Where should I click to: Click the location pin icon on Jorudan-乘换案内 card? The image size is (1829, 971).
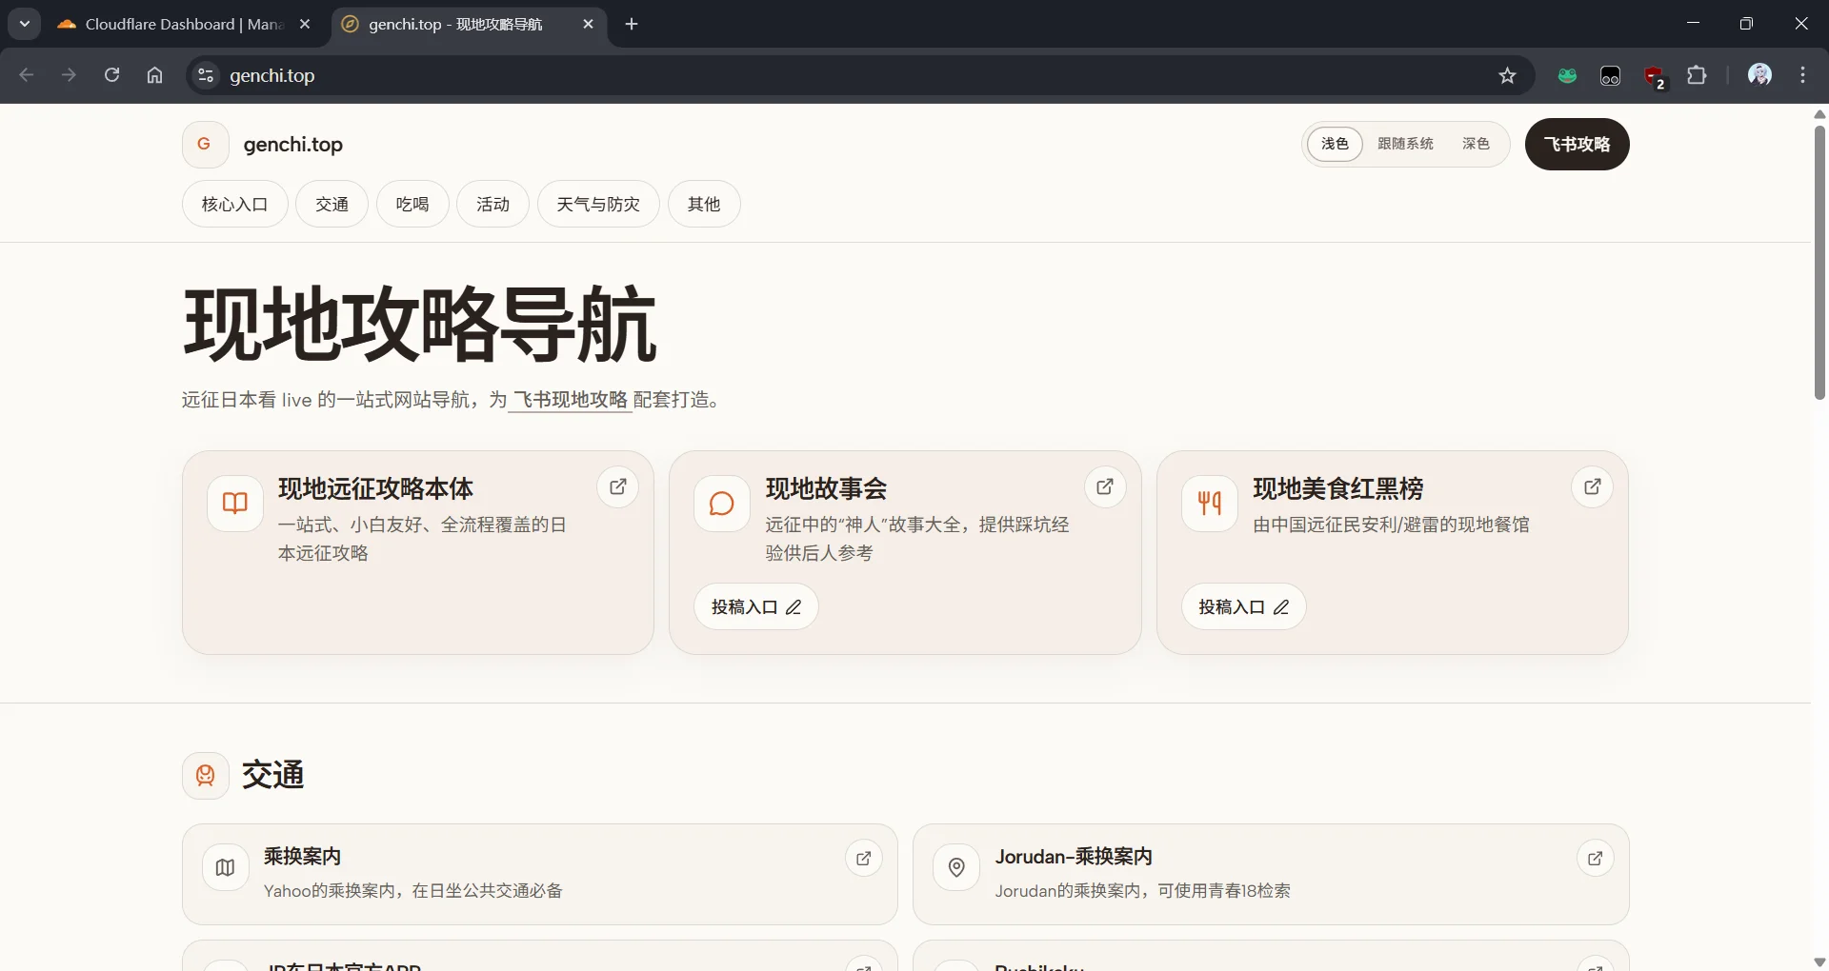point(957,867)
